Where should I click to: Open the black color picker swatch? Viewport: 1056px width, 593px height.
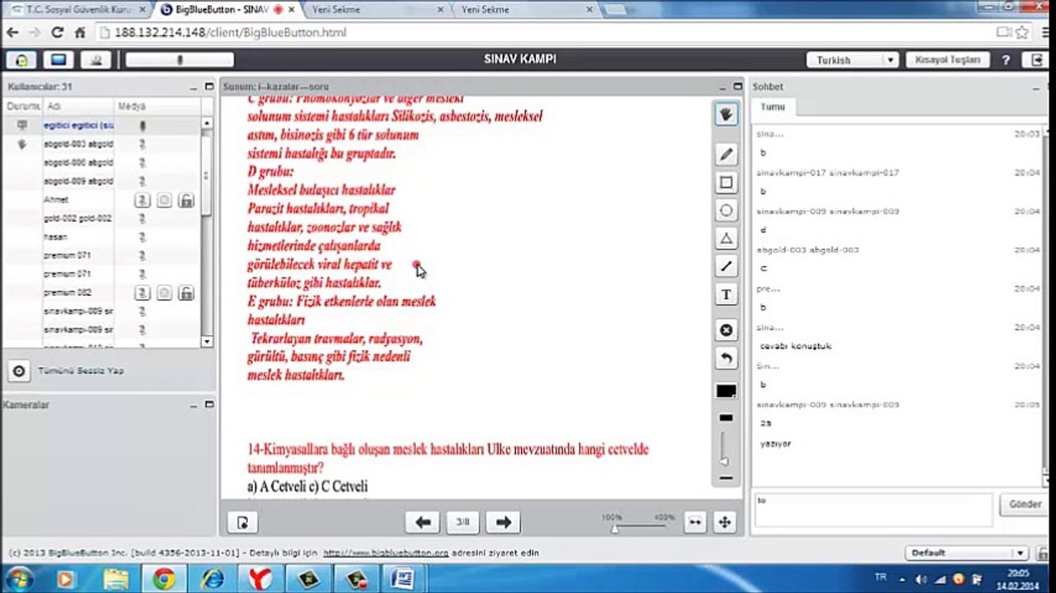coord(725,391)
